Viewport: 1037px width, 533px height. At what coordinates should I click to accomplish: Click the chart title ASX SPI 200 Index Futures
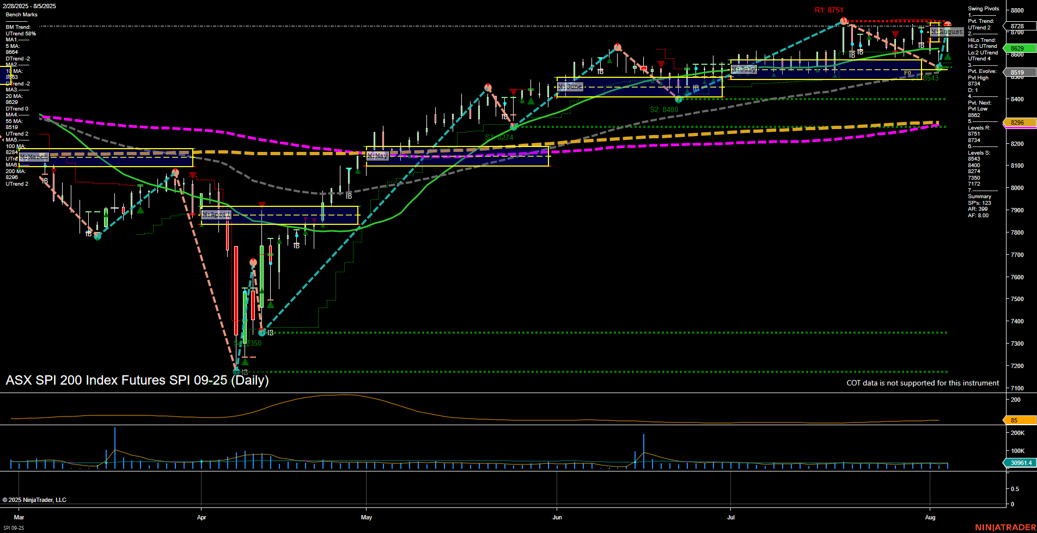coord(137,380)
